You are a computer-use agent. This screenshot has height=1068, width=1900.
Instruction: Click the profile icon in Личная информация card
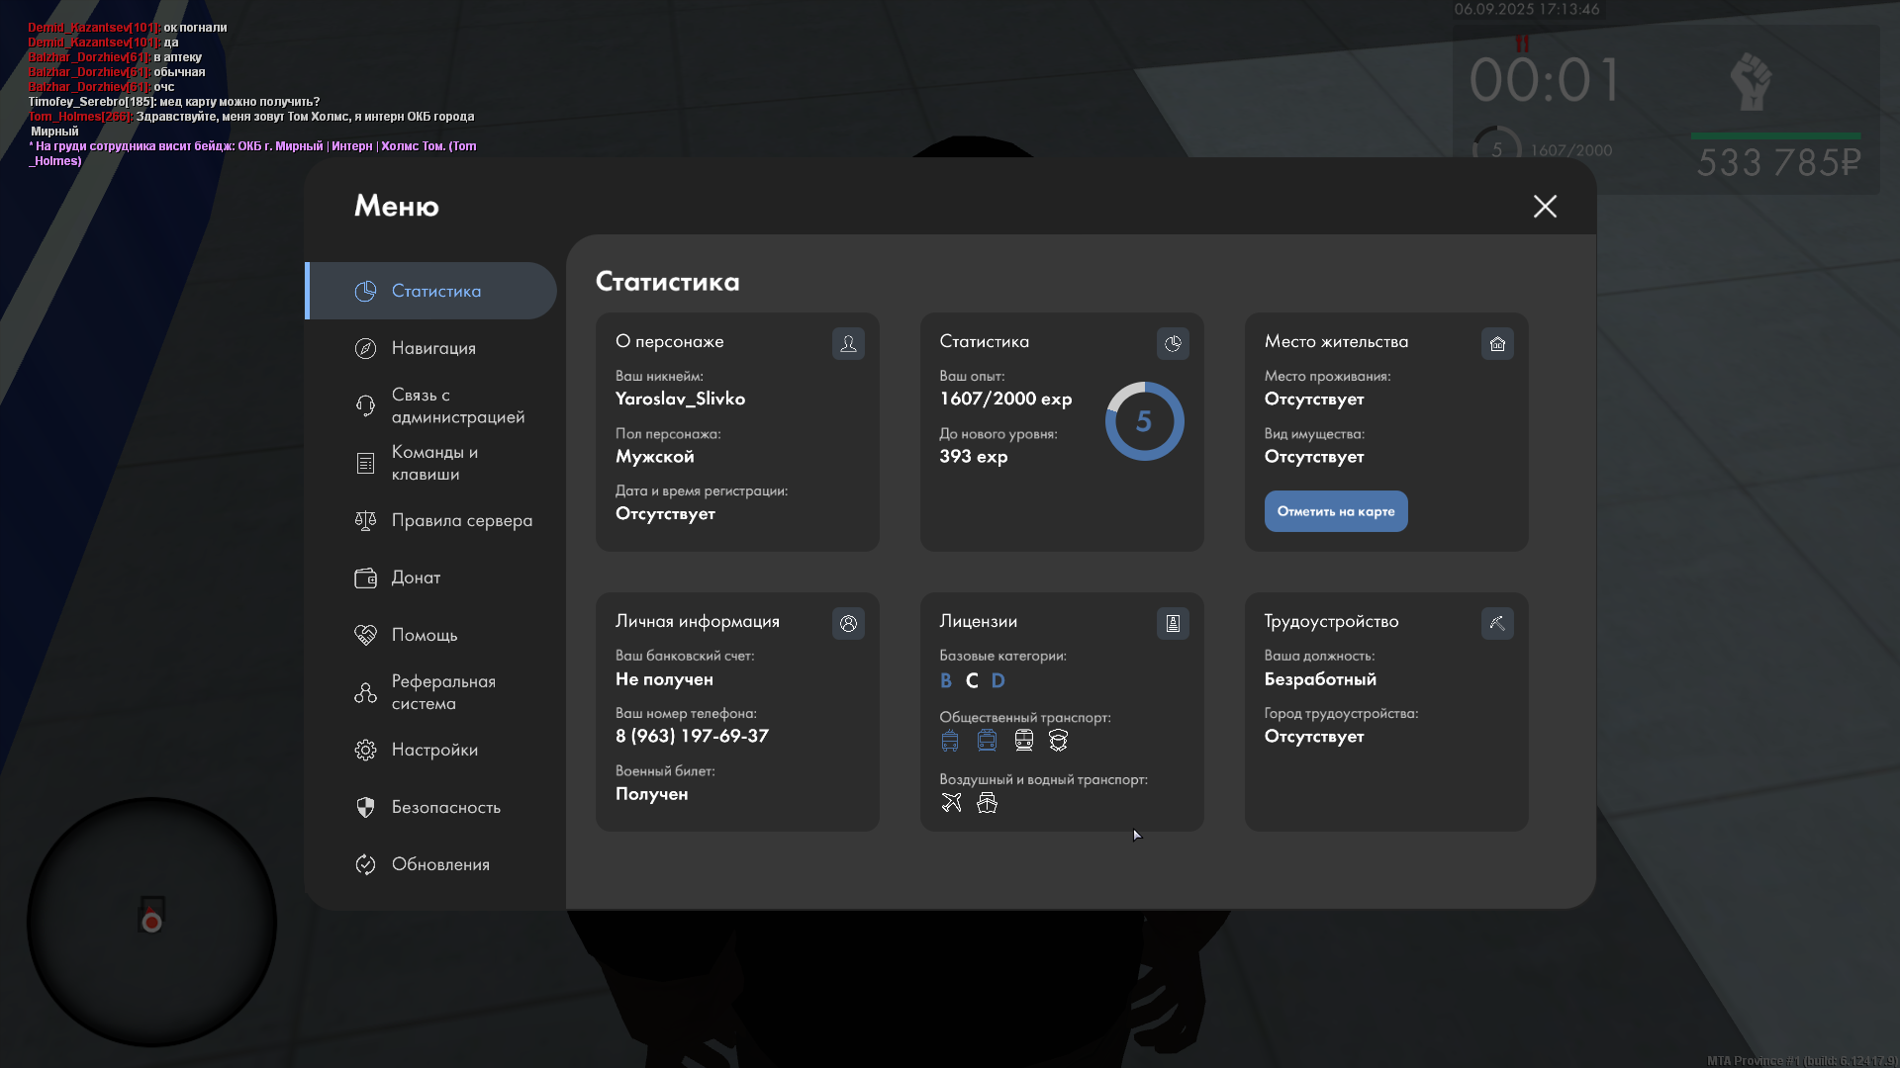coord(848,623)
